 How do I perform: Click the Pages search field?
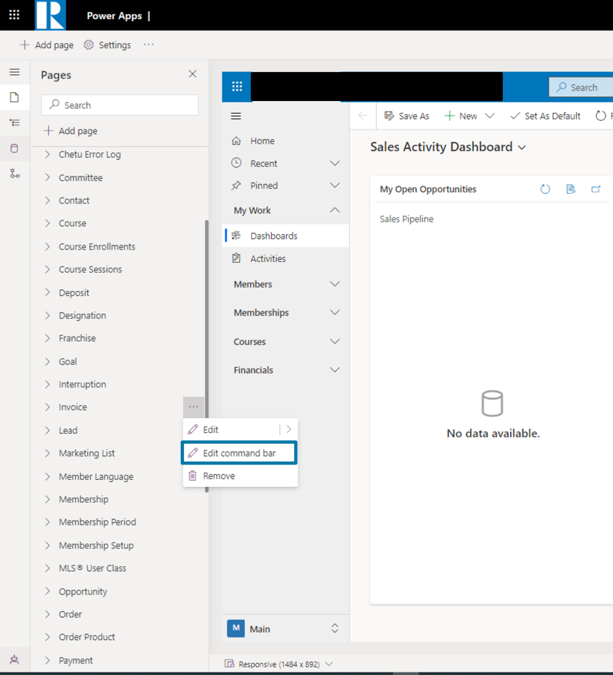click(x=120, y=106)
